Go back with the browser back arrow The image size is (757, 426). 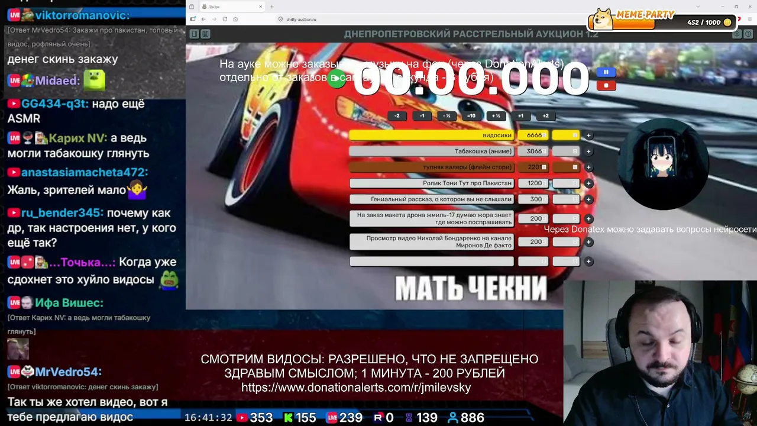point(203,19)
